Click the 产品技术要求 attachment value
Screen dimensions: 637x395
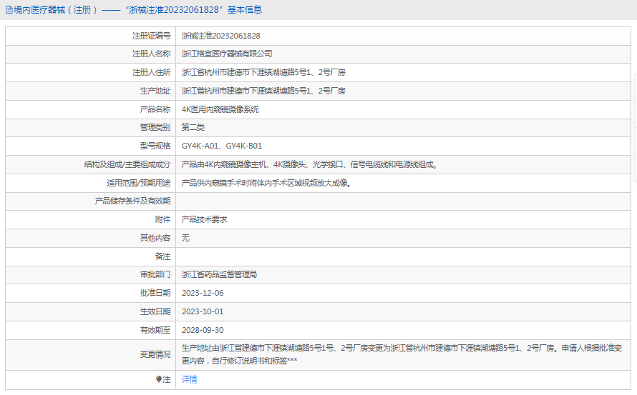coord(205,219)
